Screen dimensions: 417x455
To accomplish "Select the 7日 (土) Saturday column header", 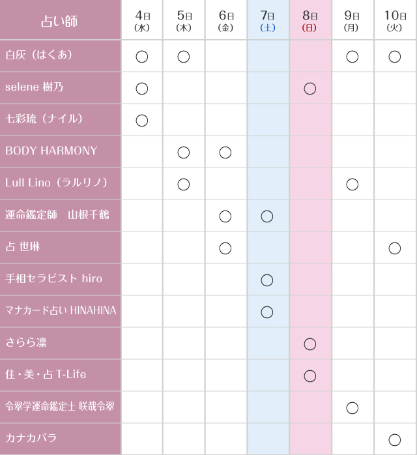I will (268, 21).
